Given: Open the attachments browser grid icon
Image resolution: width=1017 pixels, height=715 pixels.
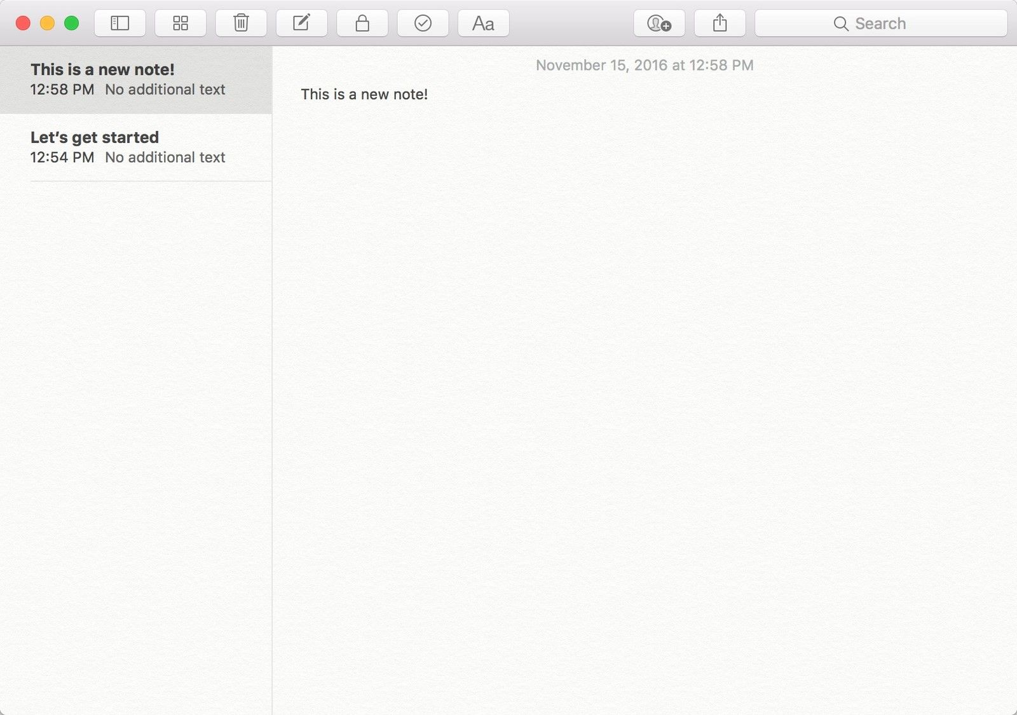Looking at the screenshot, I should [181, 24].
